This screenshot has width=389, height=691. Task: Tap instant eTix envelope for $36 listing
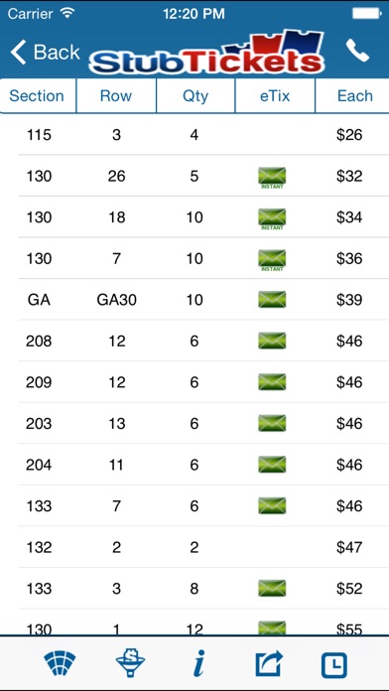click(272, 260)
